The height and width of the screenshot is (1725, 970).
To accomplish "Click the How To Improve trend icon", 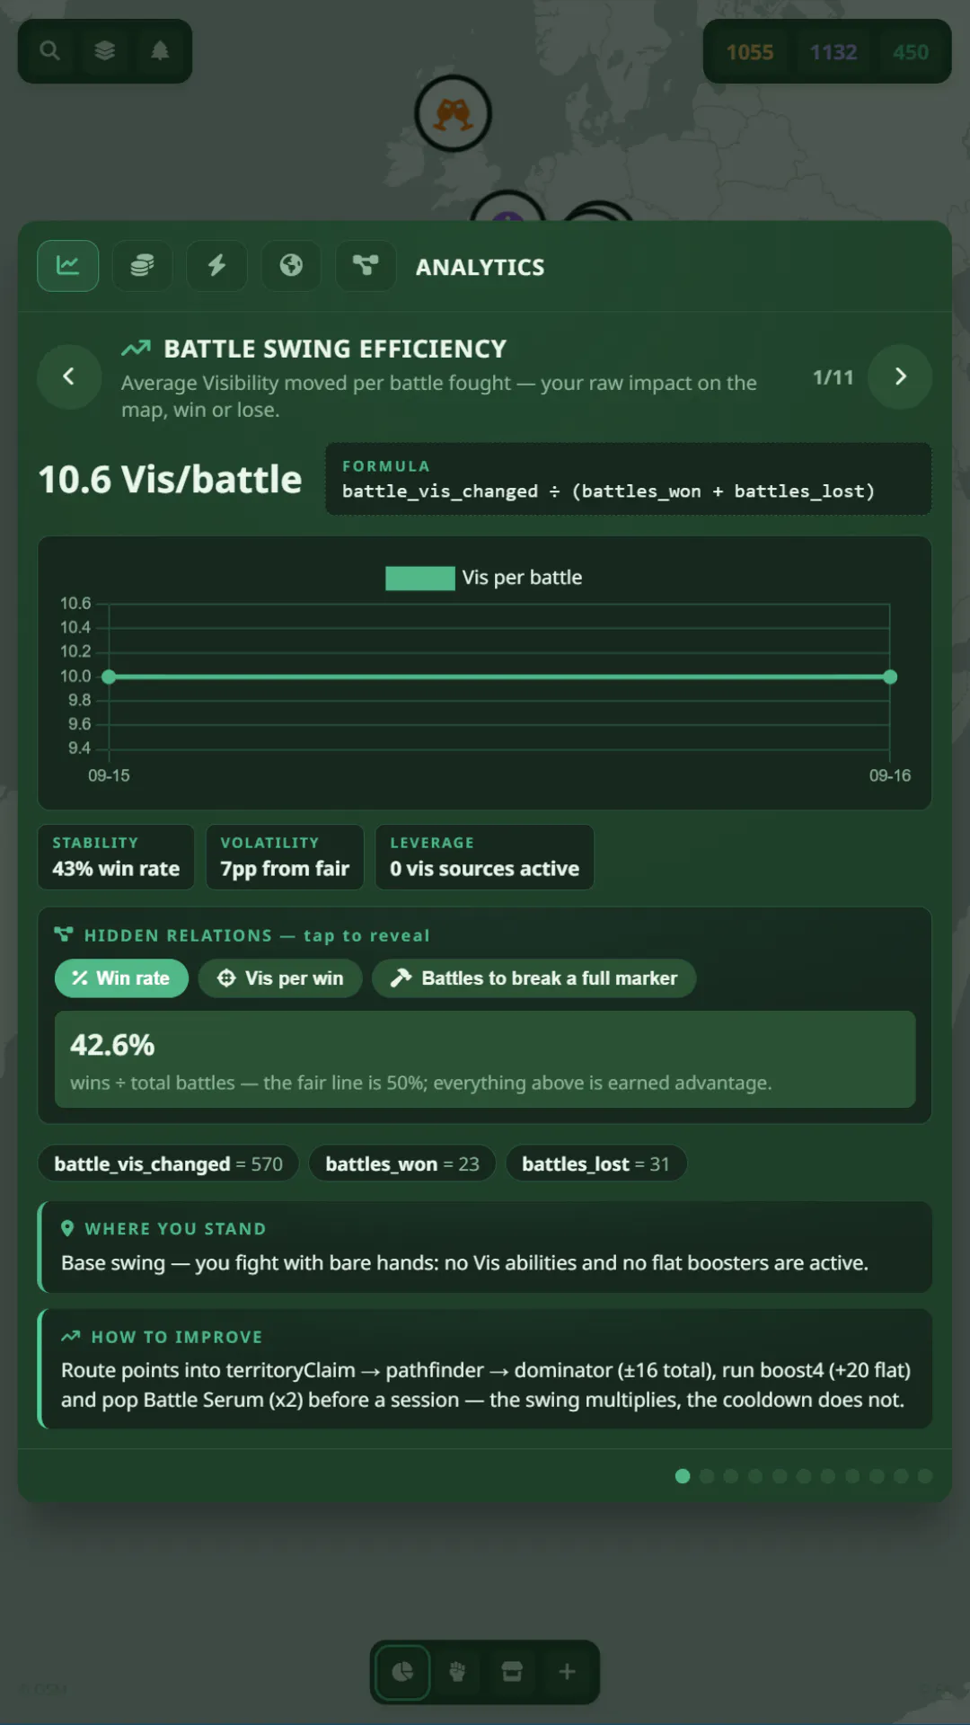I will point(71,1337).
